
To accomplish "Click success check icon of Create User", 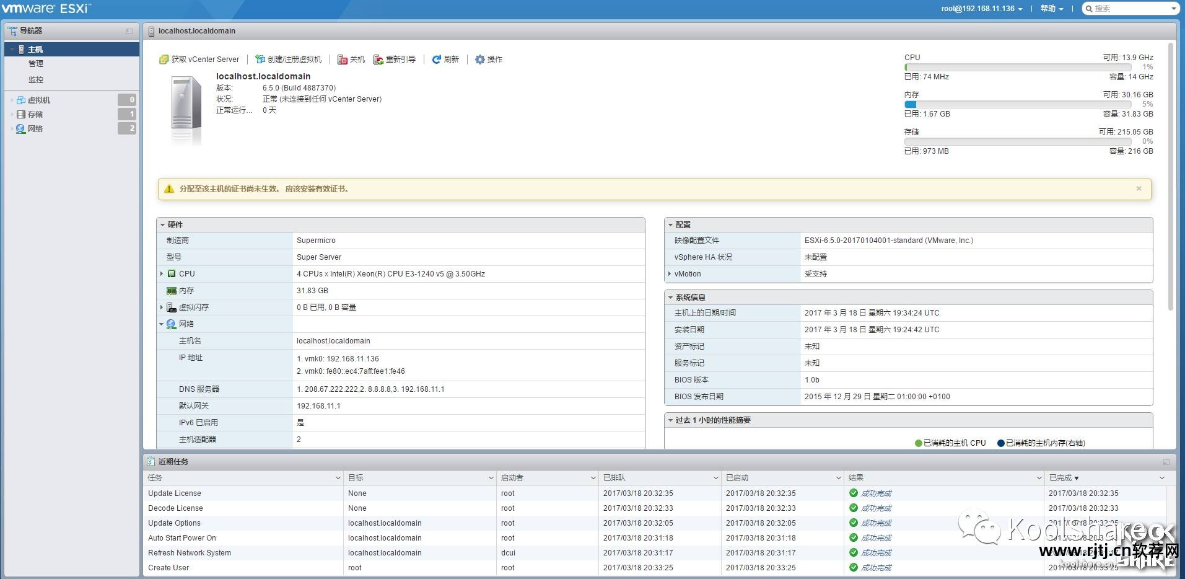I will [x=854, y=567].
